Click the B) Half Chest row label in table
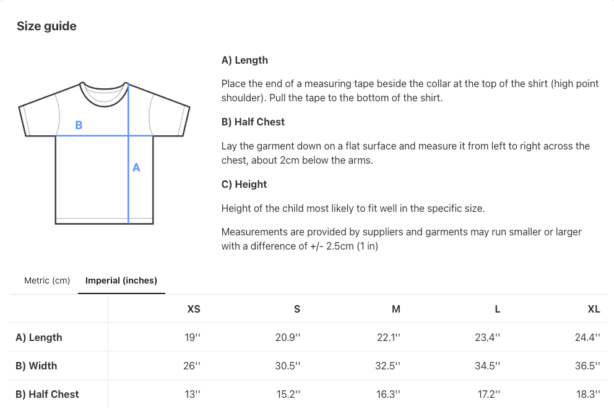 48,394
